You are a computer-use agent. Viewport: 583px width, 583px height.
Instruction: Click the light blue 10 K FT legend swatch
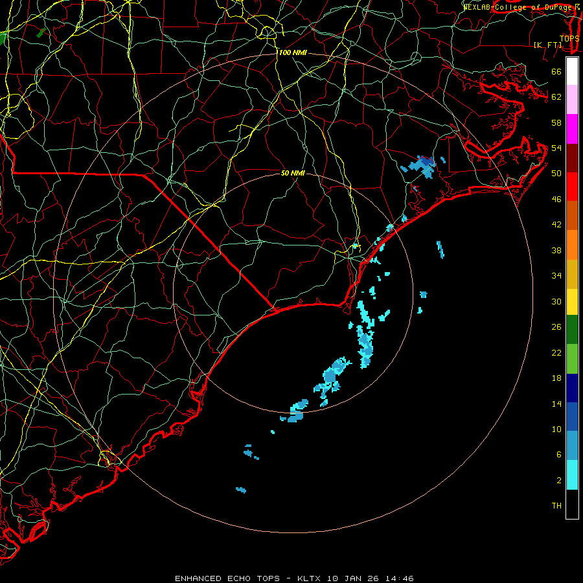(572, 446)
